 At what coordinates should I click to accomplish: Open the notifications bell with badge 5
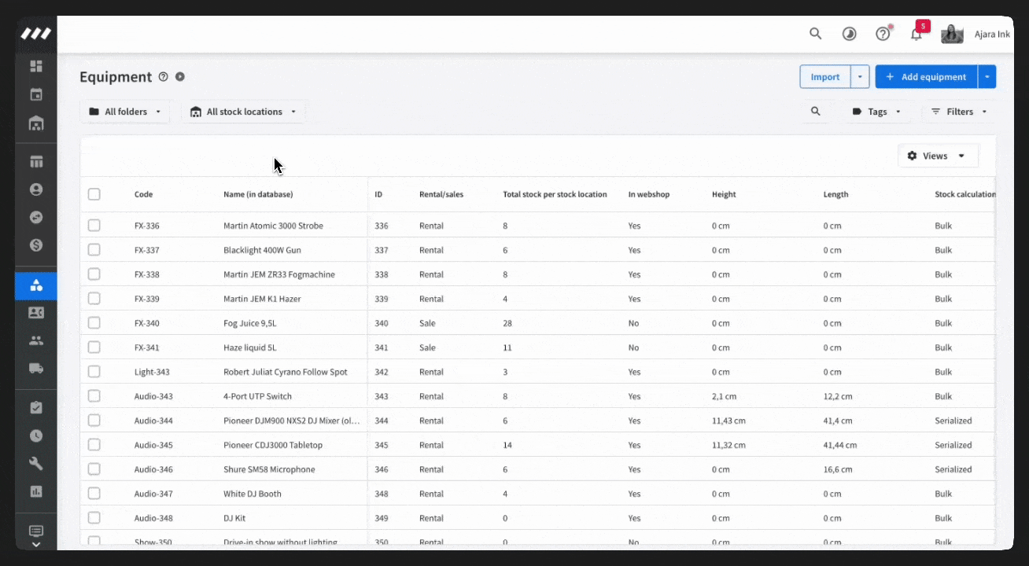(917, 34)
